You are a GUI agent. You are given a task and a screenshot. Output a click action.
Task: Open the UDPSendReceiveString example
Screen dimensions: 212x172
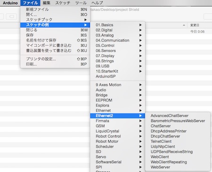(x=178, y=152)
